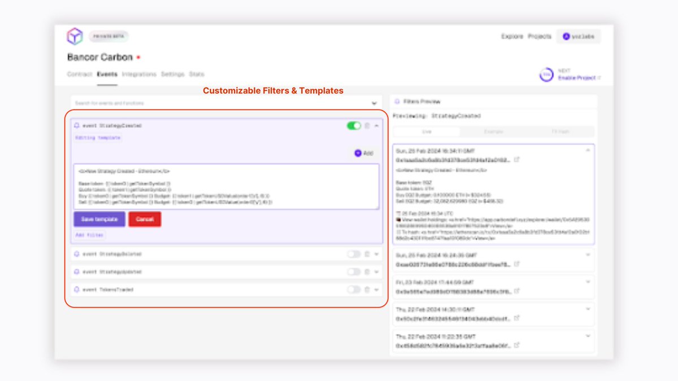Click the bell icon beside event StrategyUpdated

click(77, 272)
